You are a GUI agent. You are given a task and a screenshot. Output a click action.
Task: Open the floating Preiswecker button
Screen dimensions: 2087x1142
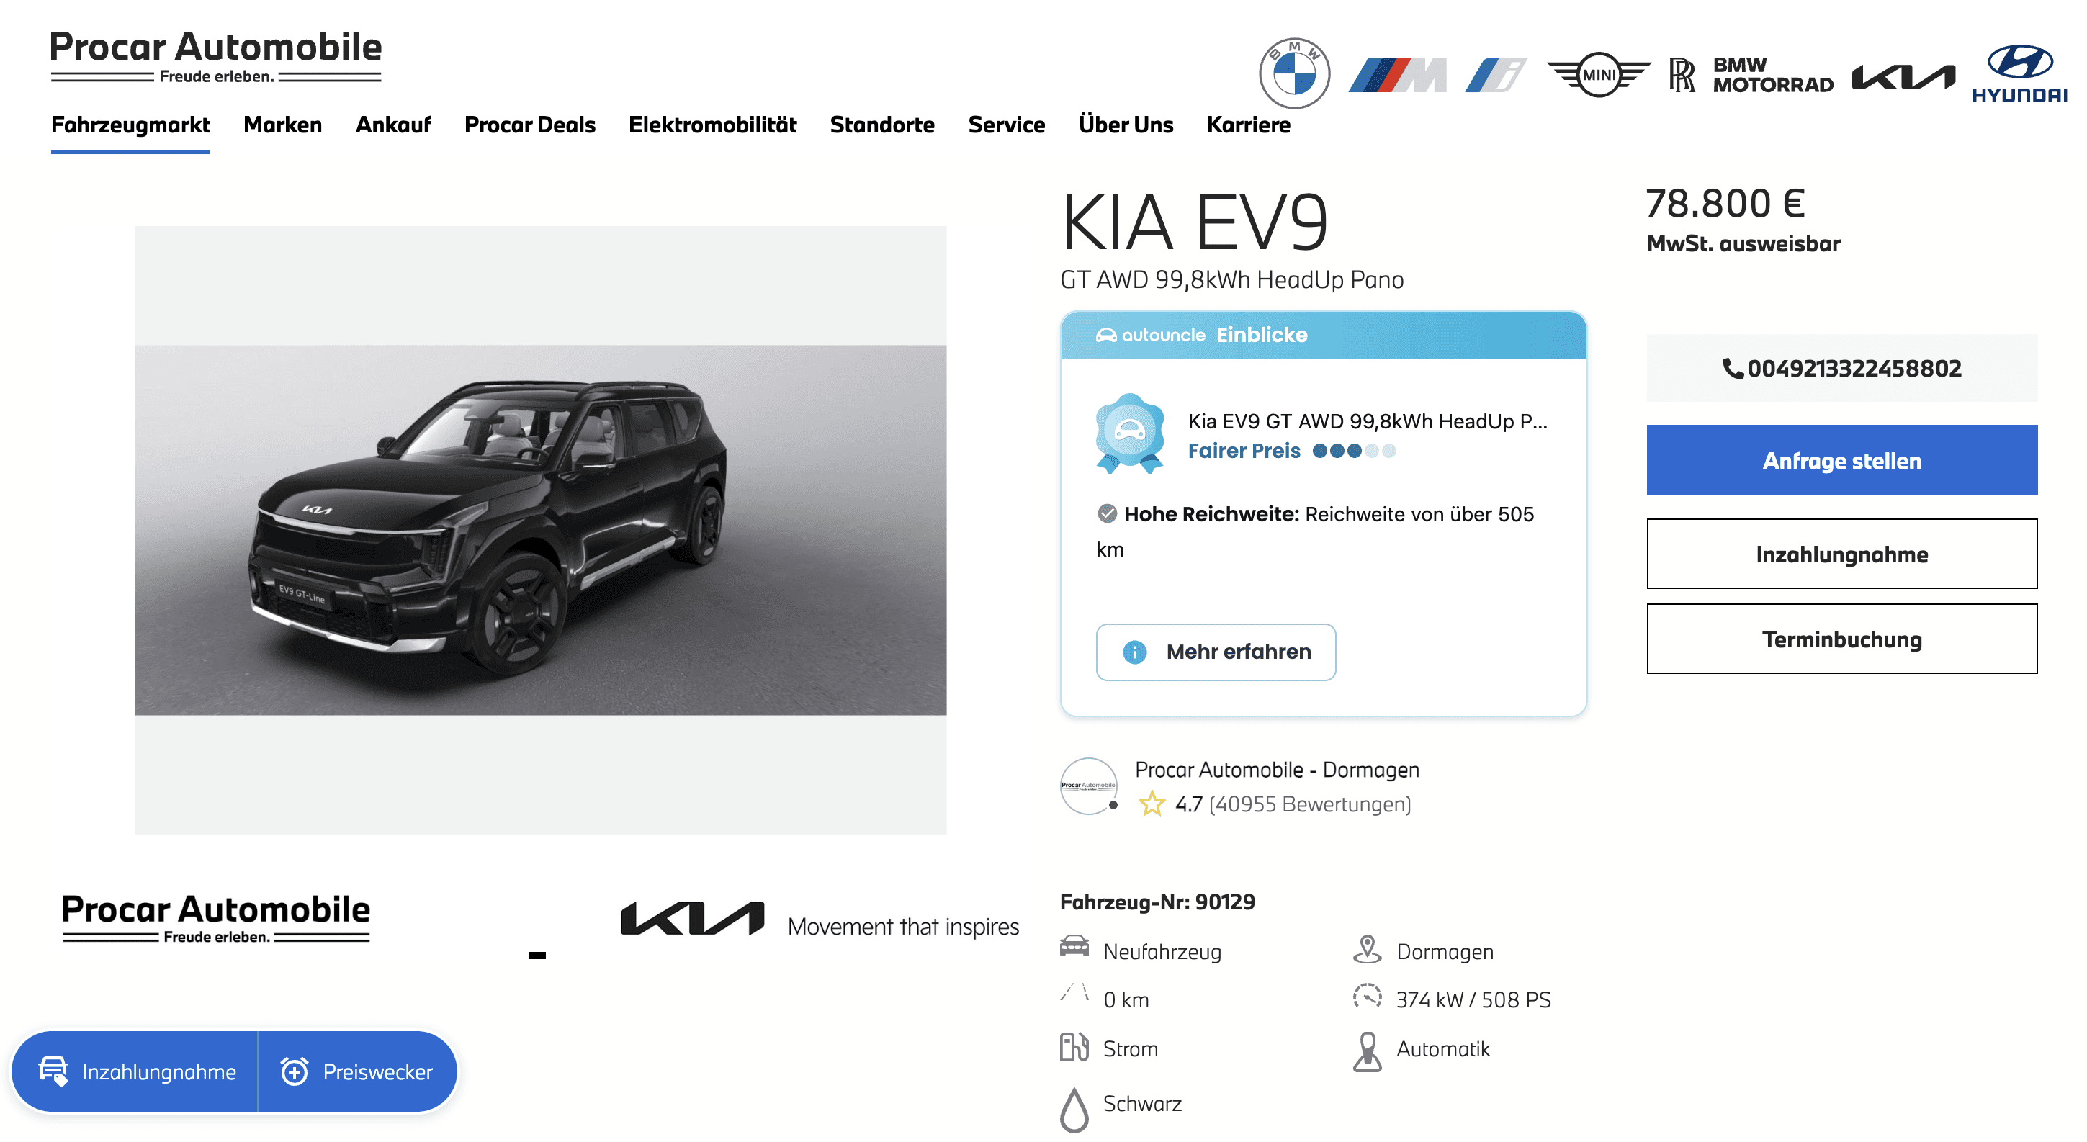tap(357, 1071)
